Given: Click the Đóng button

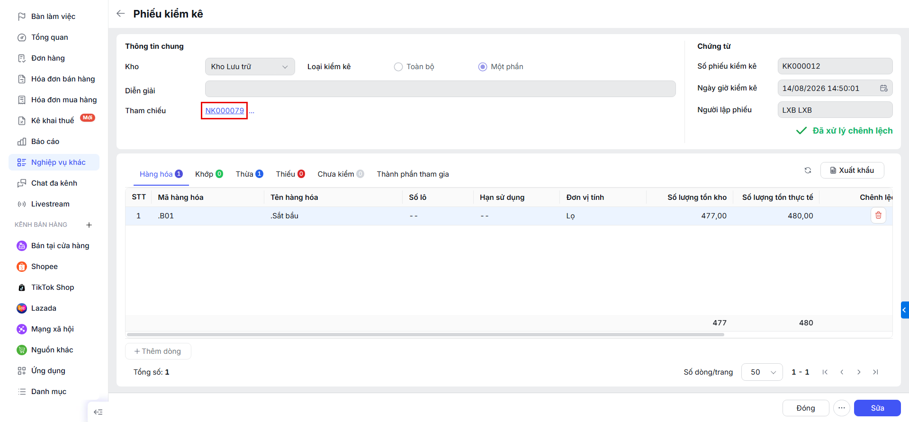Looking at the screenshot, I should point(806,408).
